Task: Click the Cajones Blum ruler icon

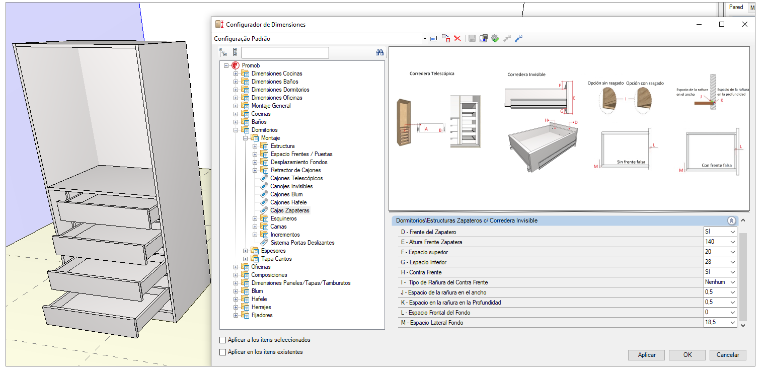Action: (x=264, y=194)
